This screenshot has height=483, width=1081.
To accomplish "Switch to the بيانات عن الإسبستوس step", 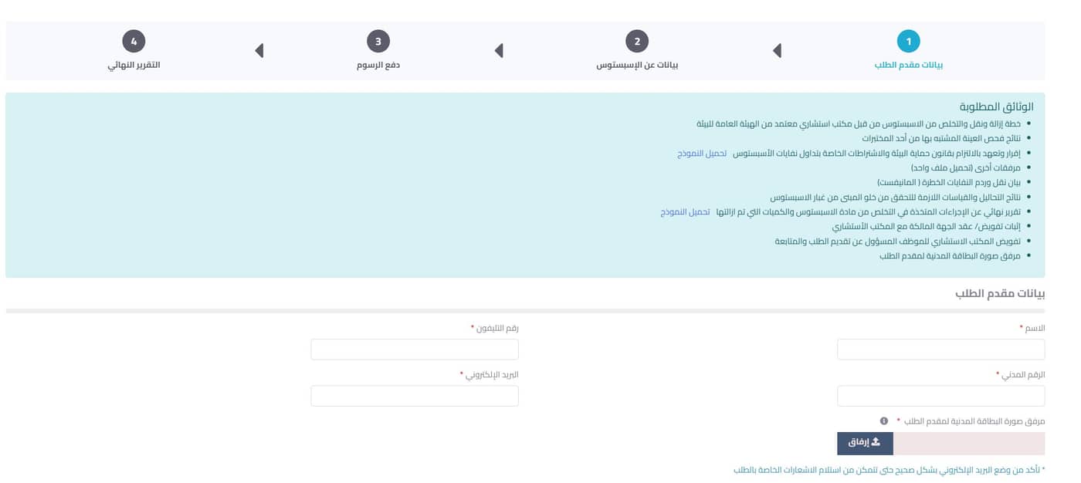I will tap(636, 65).
